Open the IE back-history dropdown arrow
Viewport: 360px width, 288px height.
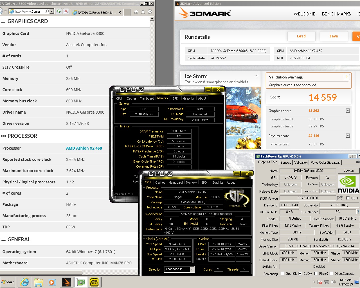[x=5, y=12]
